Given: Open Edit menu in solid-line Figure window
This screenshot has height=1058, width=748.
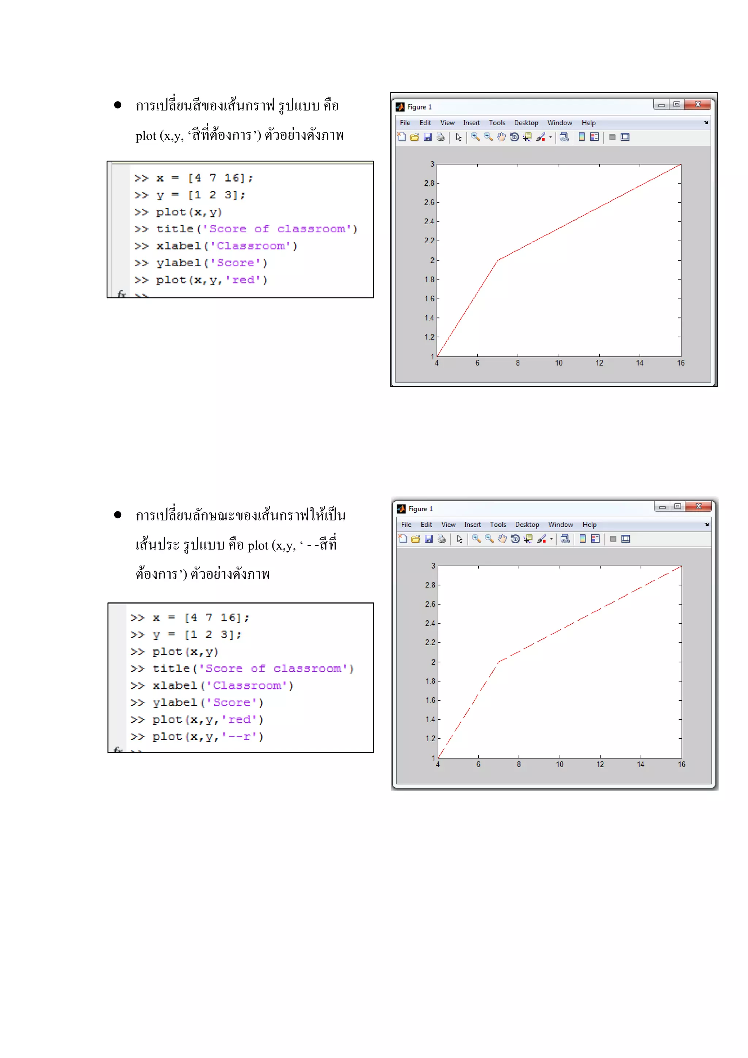Looking at the screenshot, I should point(425,123).
